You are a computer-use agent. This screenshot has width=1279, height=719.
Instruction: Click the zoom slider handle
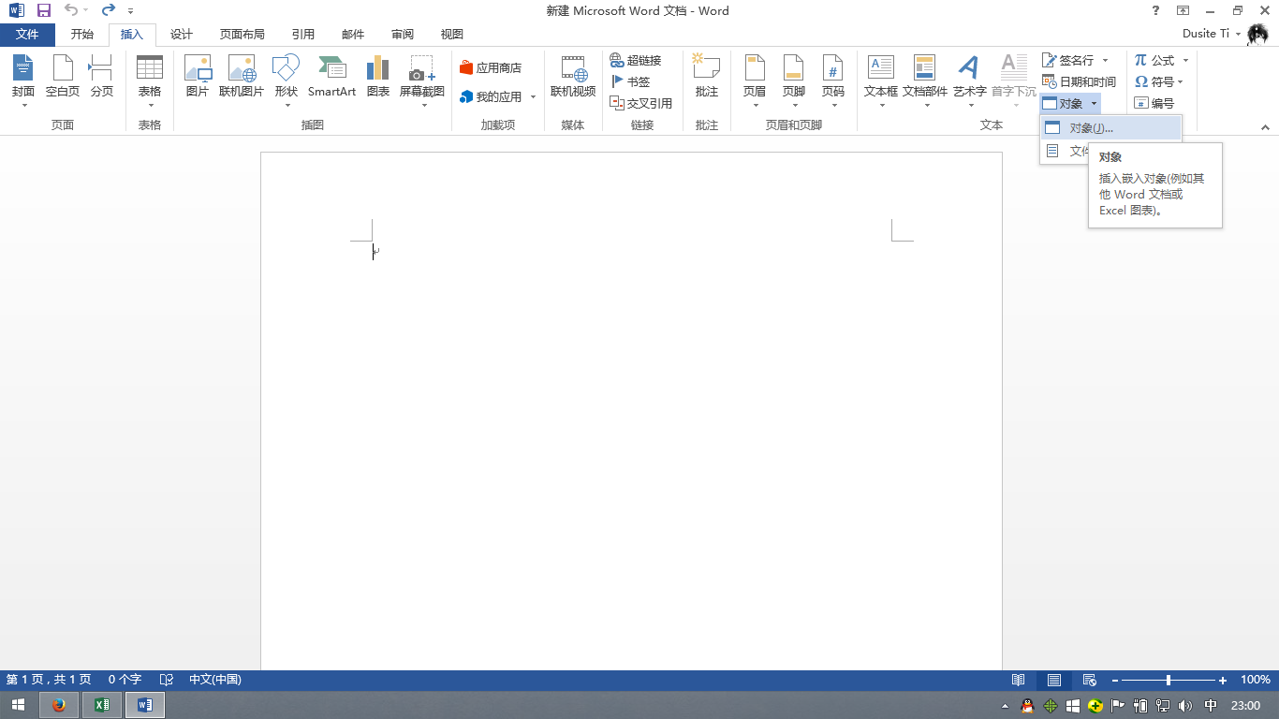coord(1168,680)
